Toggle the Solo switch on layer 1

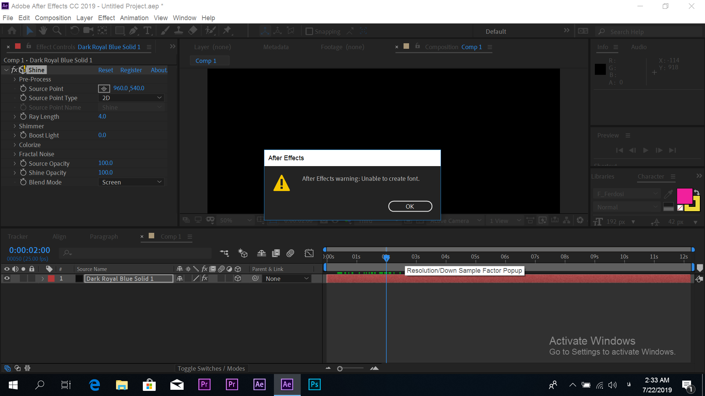point(22,278)
